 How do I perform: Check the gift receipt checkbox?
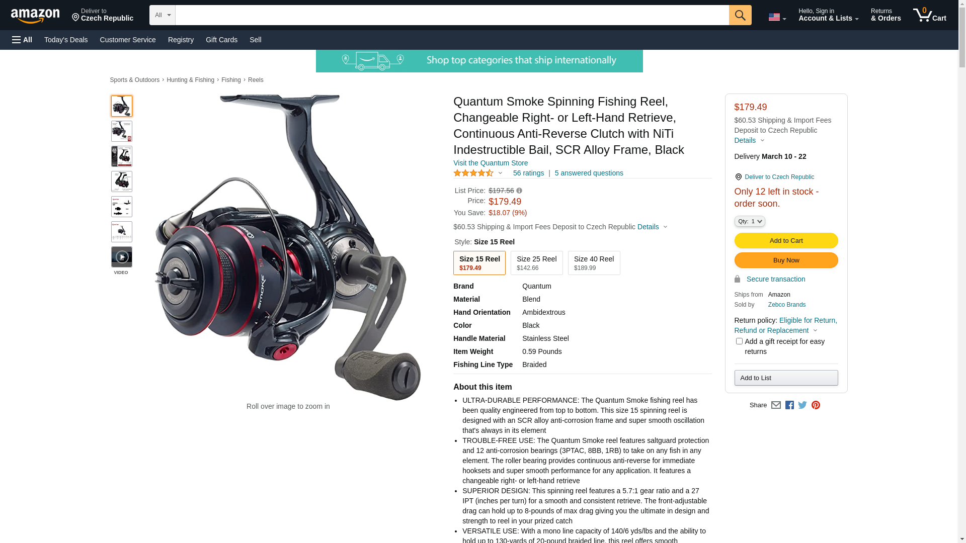739,341
